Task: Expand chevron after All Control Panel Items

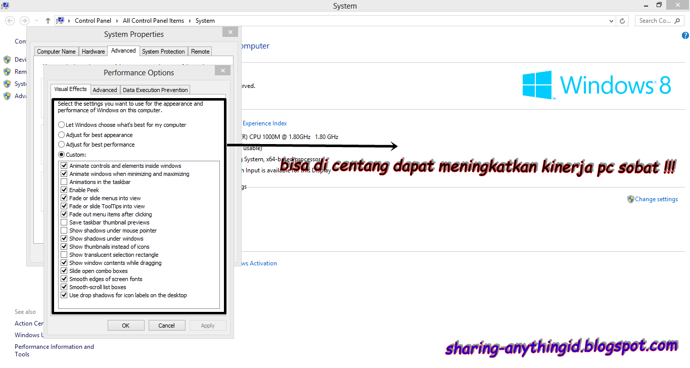Action: click(191, 21)
